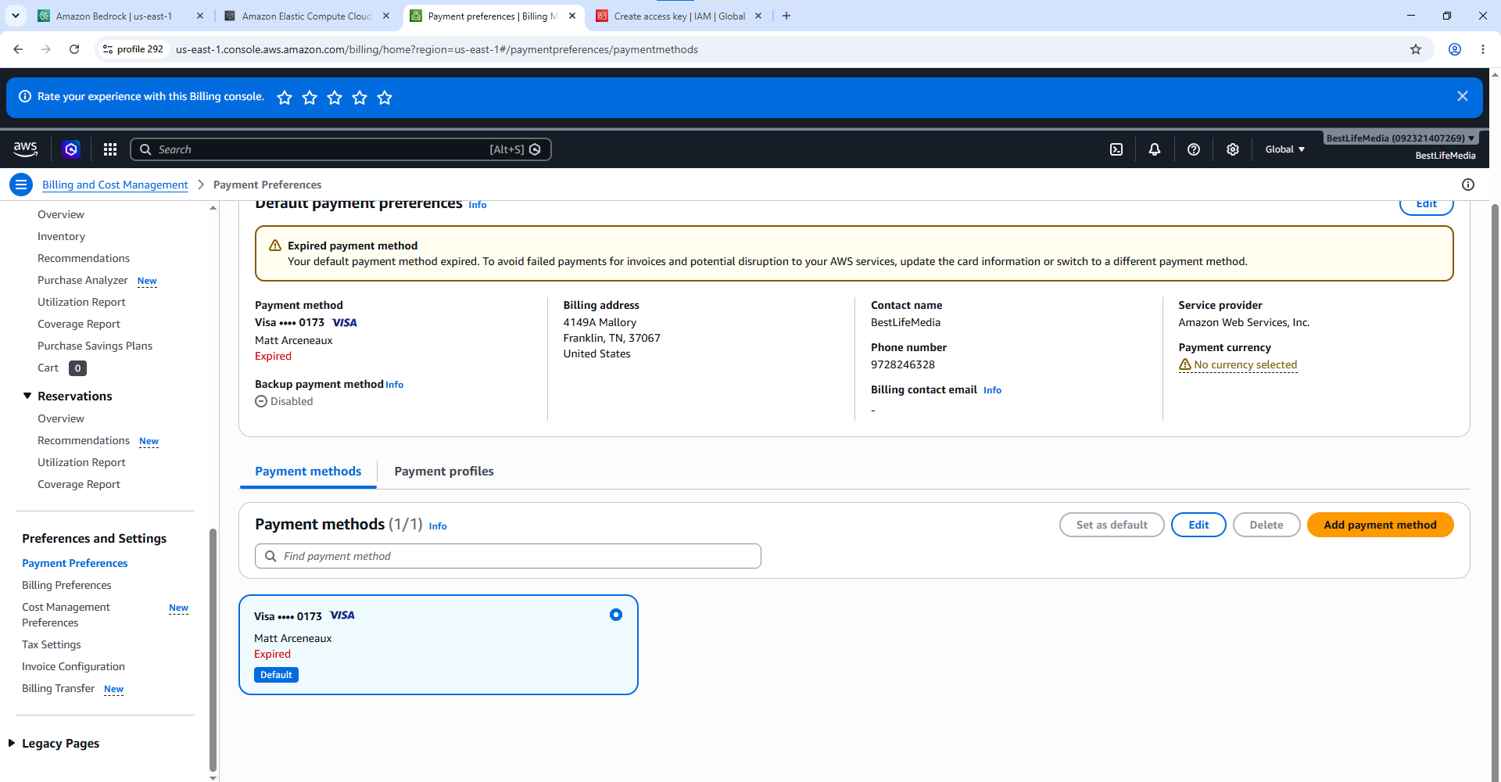Click the Delete payment method button
This screenshot has height=782, width=1501.
1266,525
